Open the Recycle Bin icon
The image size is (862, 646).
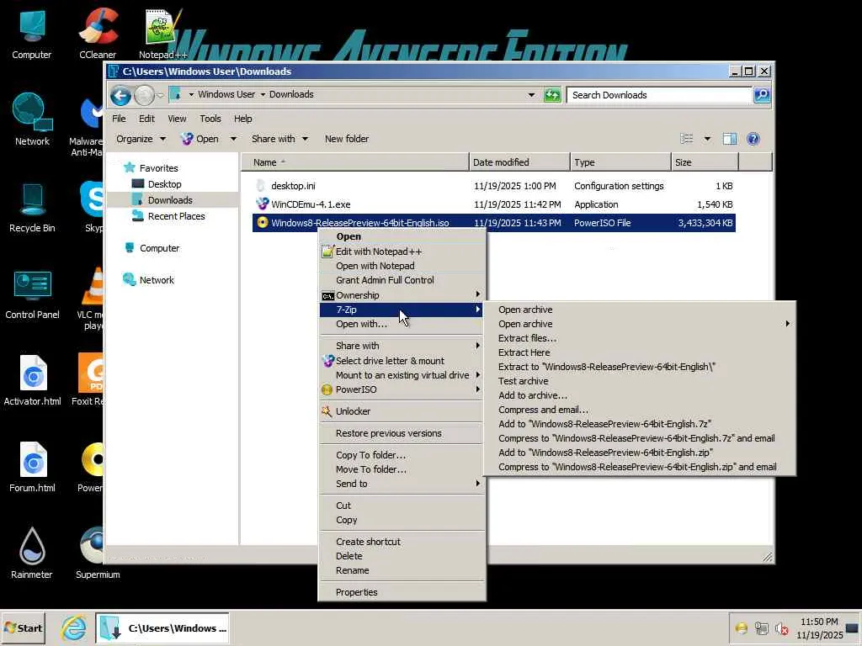pos(32,207)
